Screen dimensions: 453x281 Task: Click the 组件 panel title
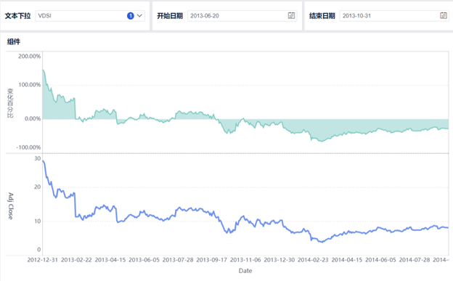[x=14, y=41]
